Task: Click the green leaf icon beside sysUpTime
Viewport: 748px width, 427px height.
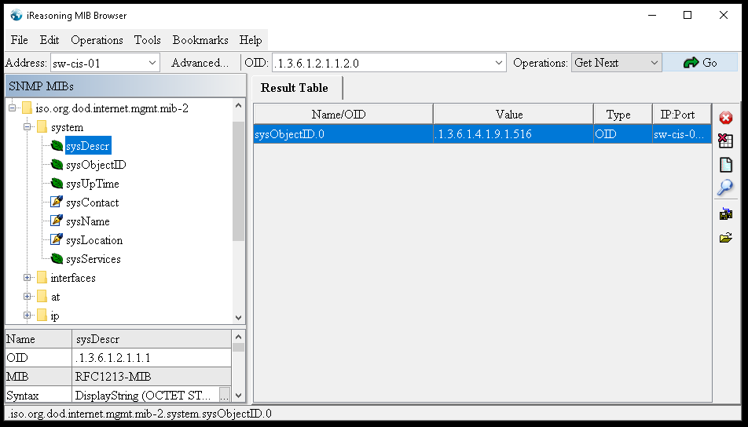Action: (57, 184)
